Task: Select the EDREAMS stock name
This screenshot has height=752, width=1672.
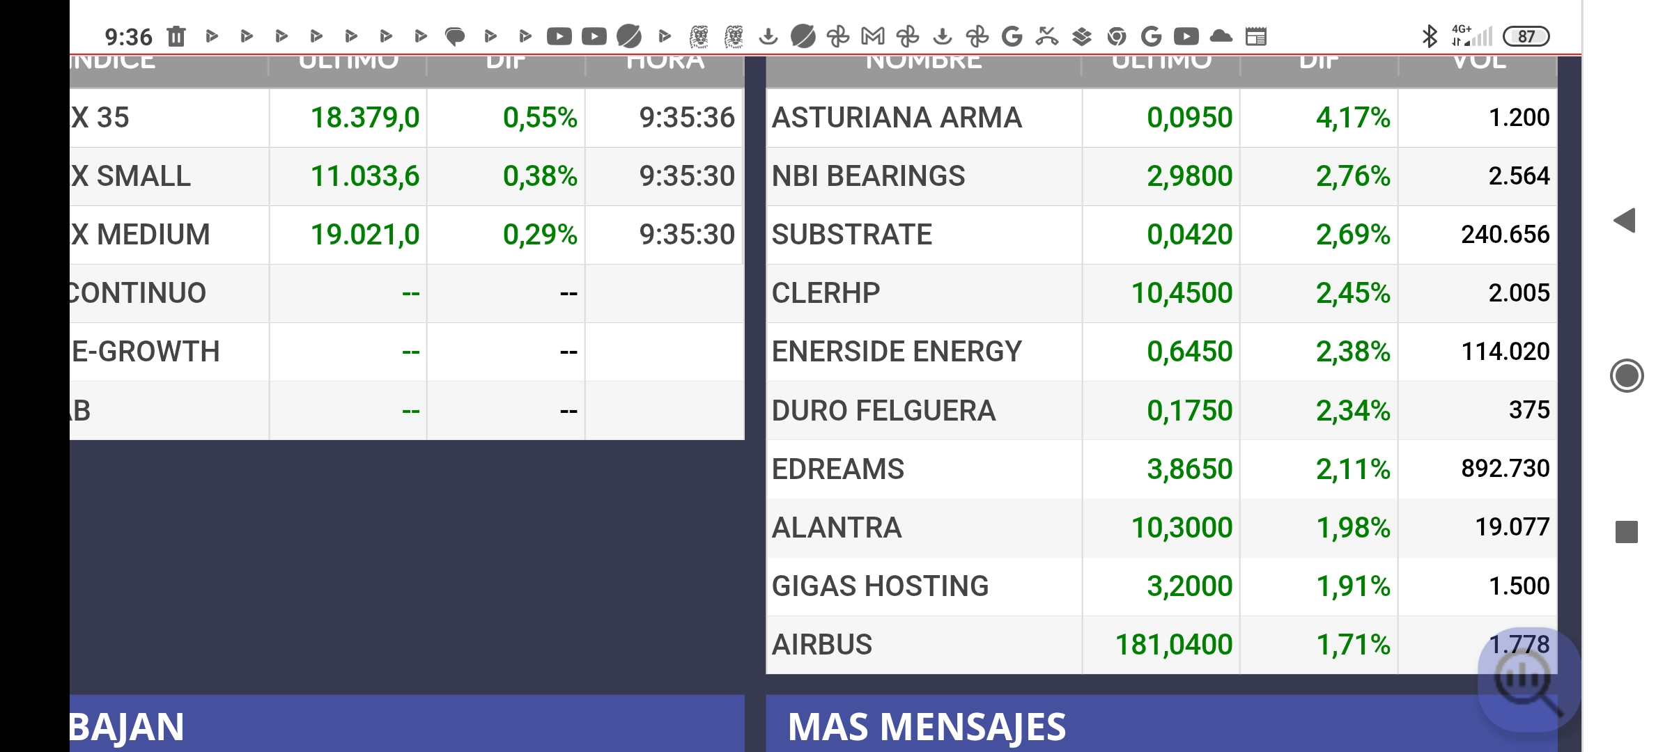Action: point(838,469)
